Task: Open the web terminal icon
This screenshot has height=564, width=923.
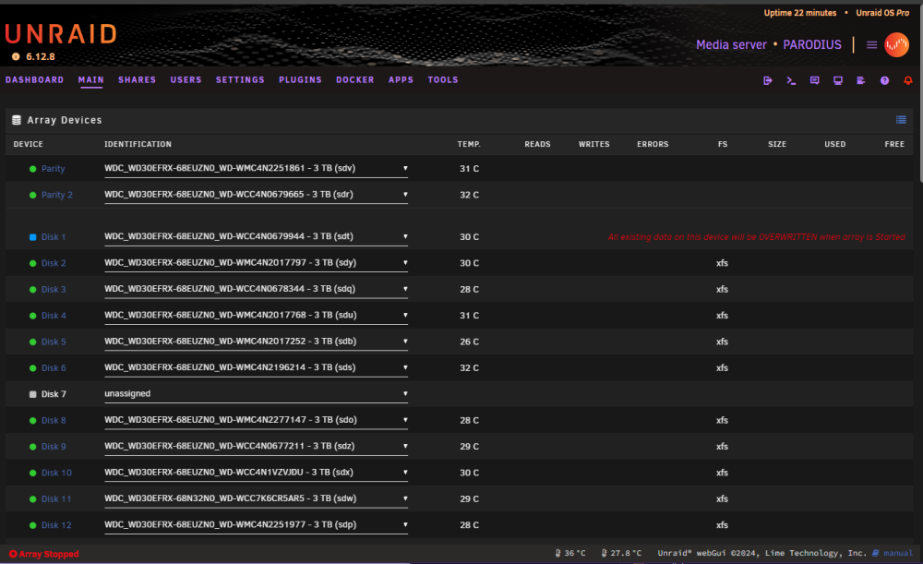Action: [791, 80]
